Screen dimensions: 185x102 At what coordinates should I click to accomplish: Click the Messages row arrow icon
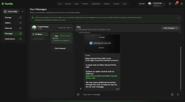[20, 34]
